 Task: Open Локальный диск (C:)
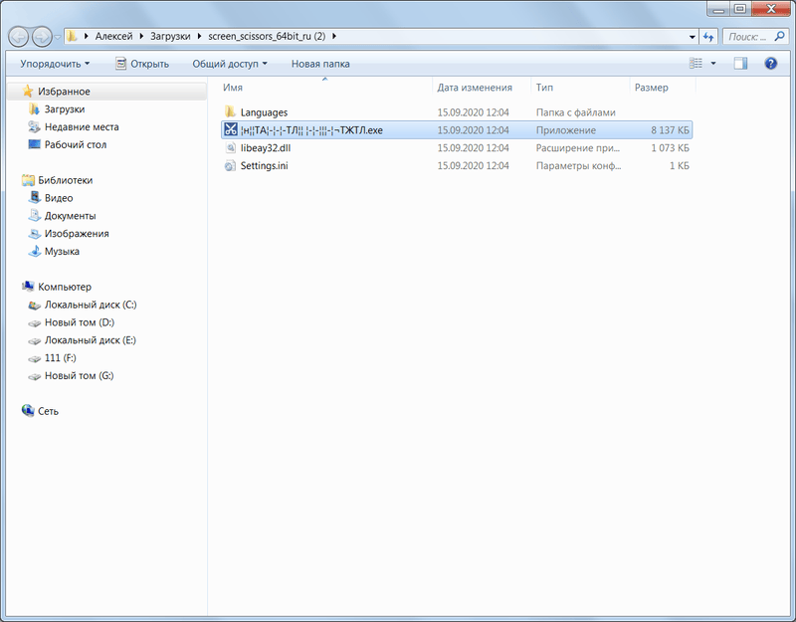91,305
